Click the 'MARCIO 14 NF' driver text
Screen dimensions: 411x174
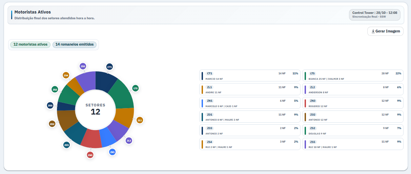click(x=214, y=79)
